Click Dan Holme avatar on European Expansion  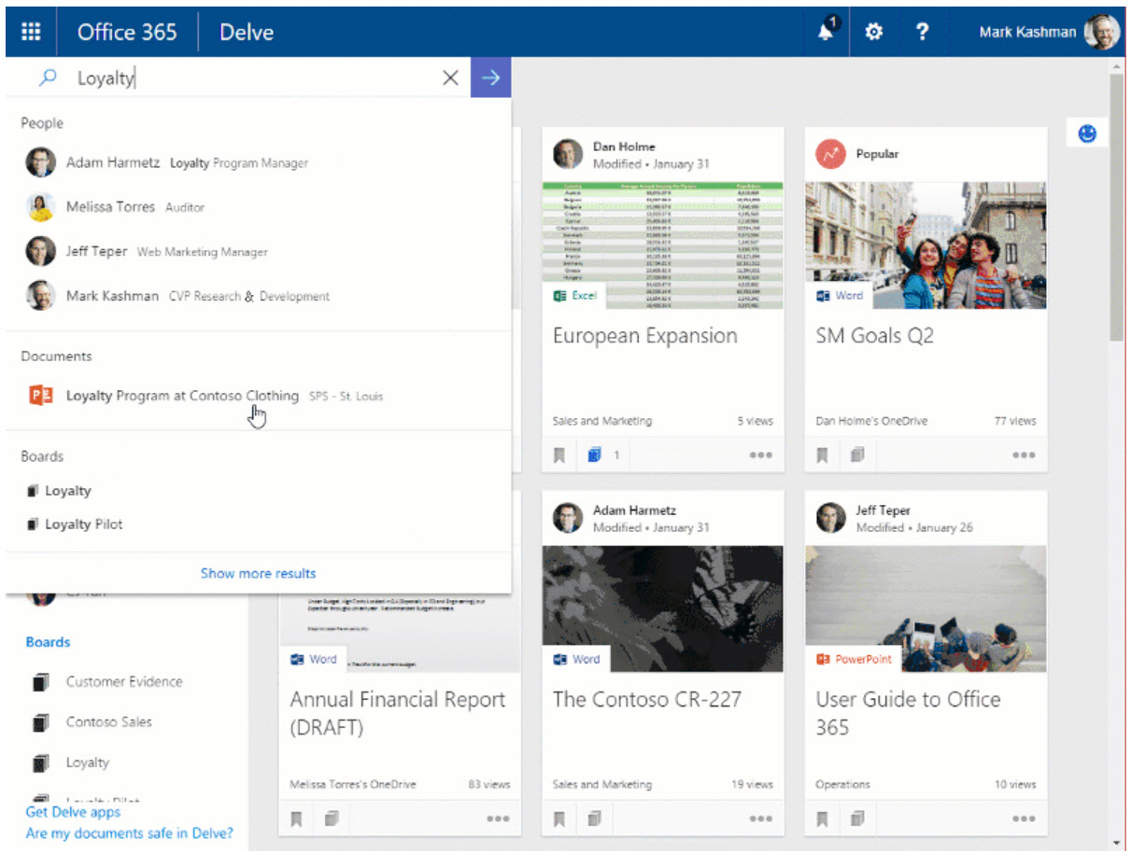[569, 154]
